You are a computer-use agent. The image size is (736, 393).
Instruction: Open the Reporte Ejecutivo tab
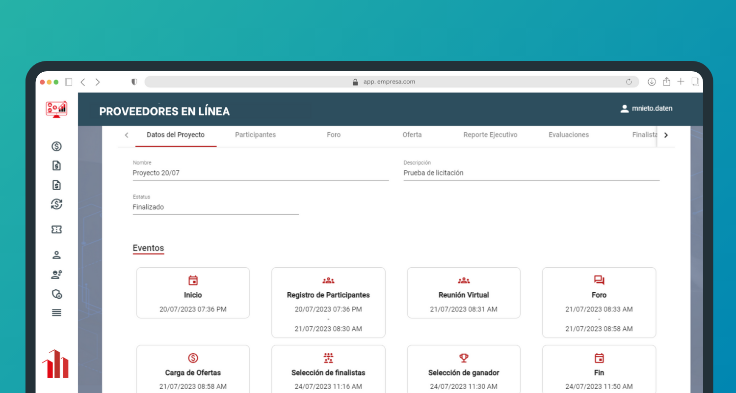pos(490,135)
